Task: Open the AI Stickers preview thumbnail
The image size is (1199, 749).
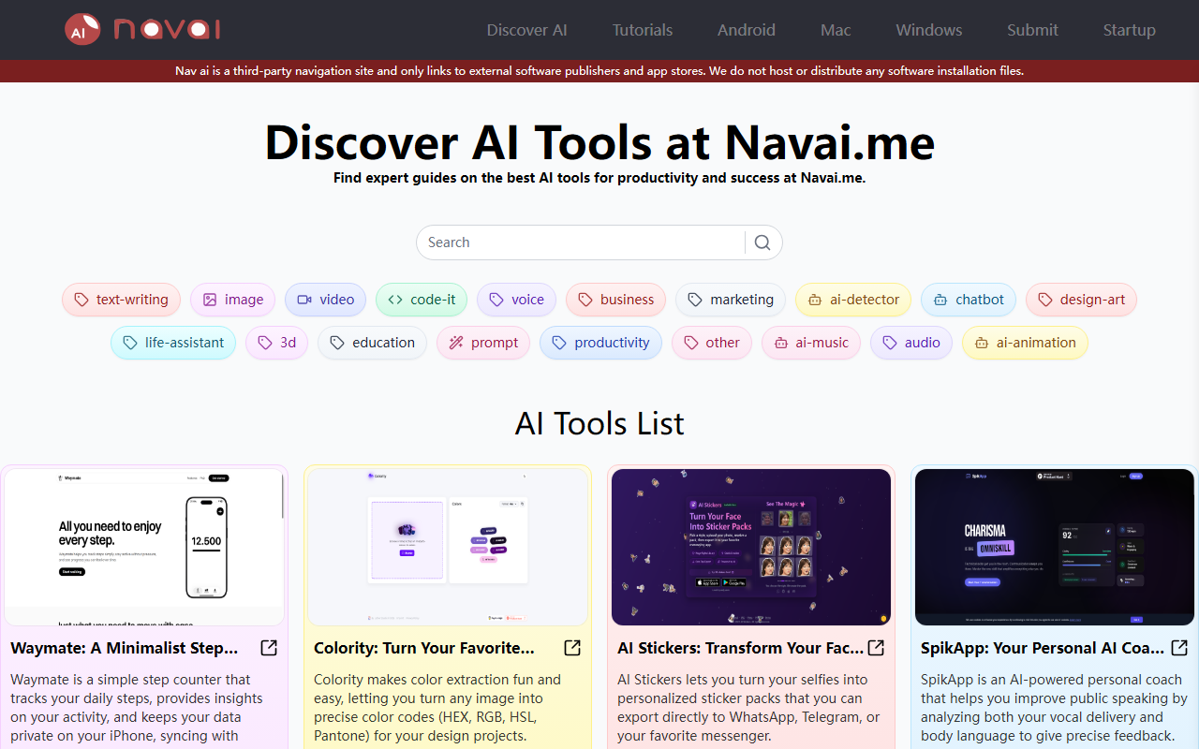Action: (x=751, y=547)
